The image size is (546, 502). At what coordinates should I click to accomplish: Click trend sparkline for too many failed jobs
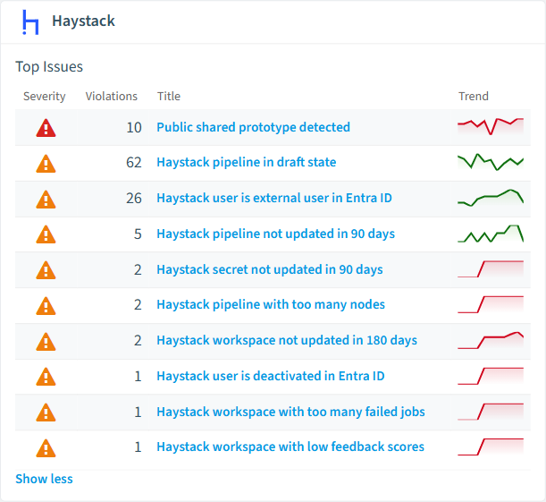[491, 412]
